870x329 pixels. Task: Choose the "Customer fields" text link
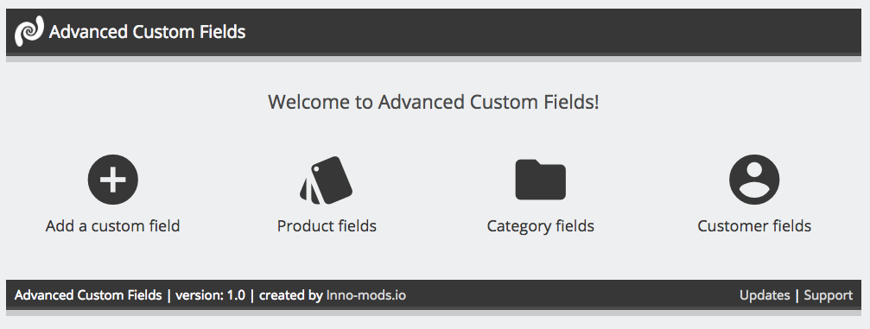click(x=754, y=225)
